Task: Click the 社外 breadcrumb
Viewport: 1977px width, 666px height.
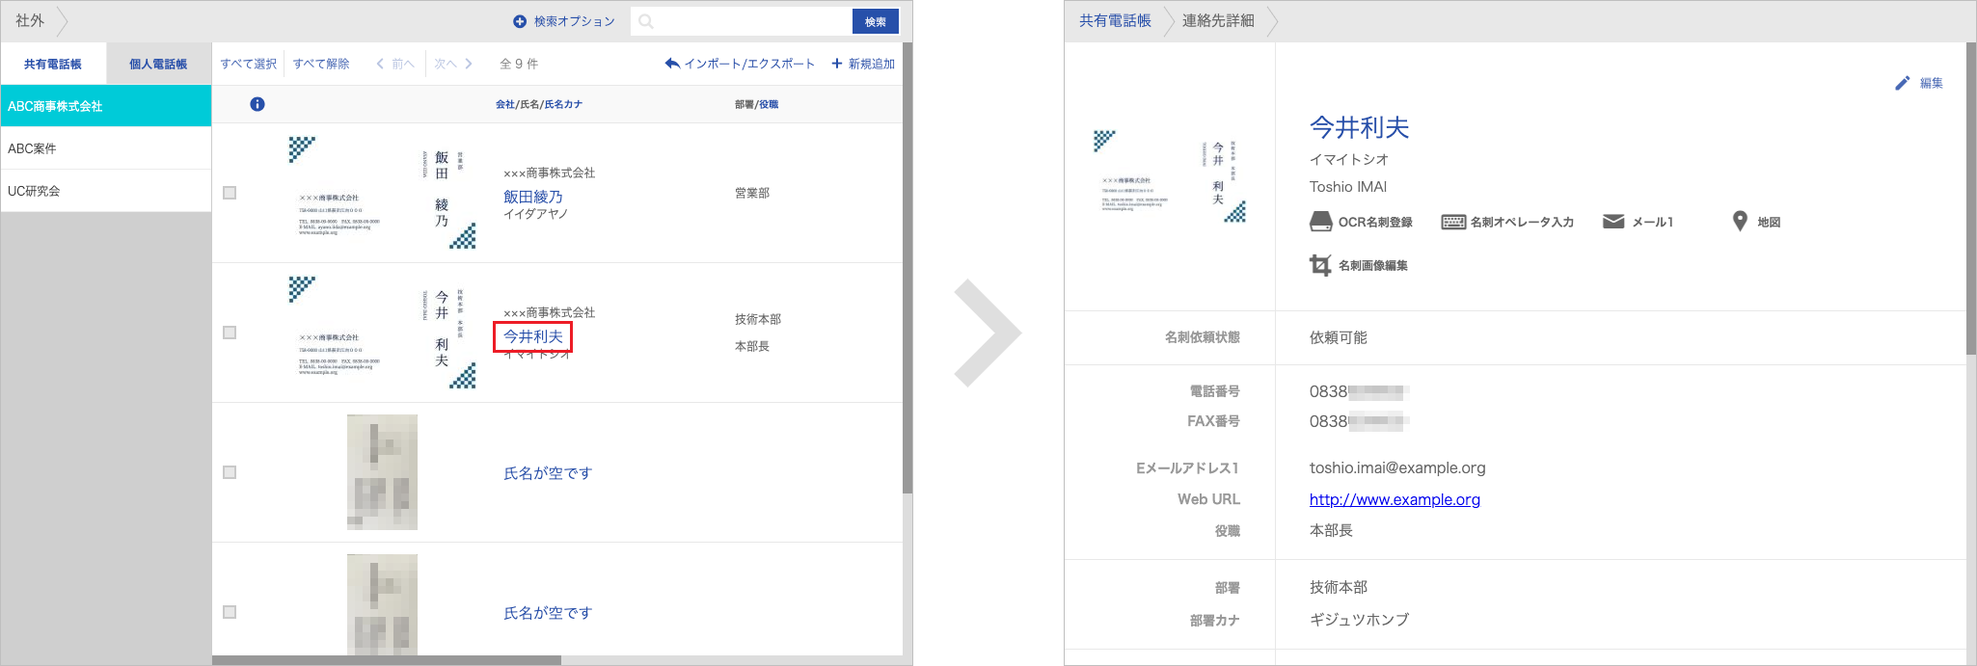Action: coord(30,20)
